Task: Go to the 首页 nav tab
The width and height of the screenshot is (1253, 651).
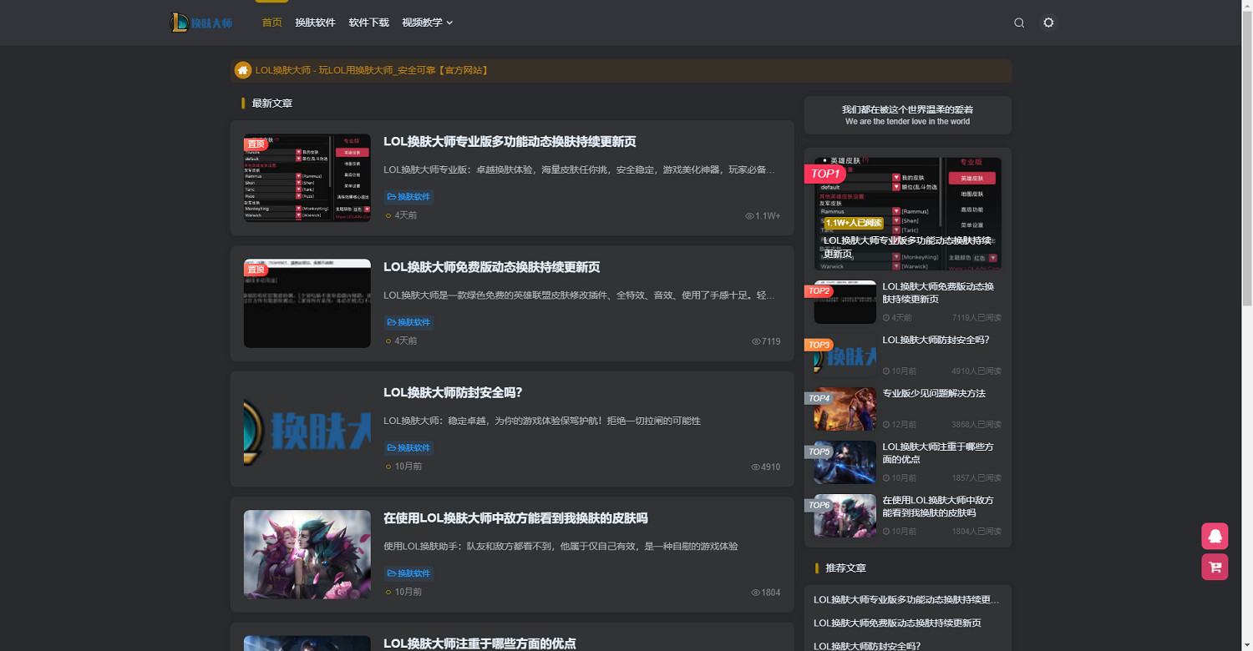Action: tap(271, 23)
